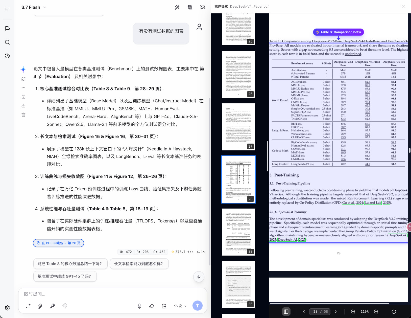Attach a file with the paperclip icon
Image resolution: width=411 pixels, height=318 pixels.
pyautogui.click(x=40, y=306)
